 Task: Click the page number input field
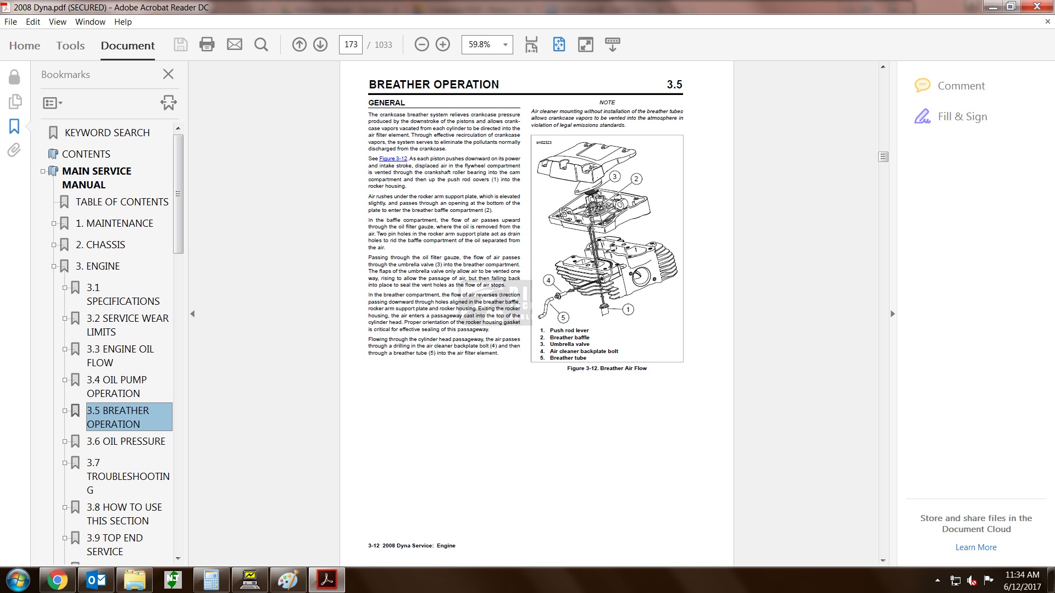tap(351, 44)
